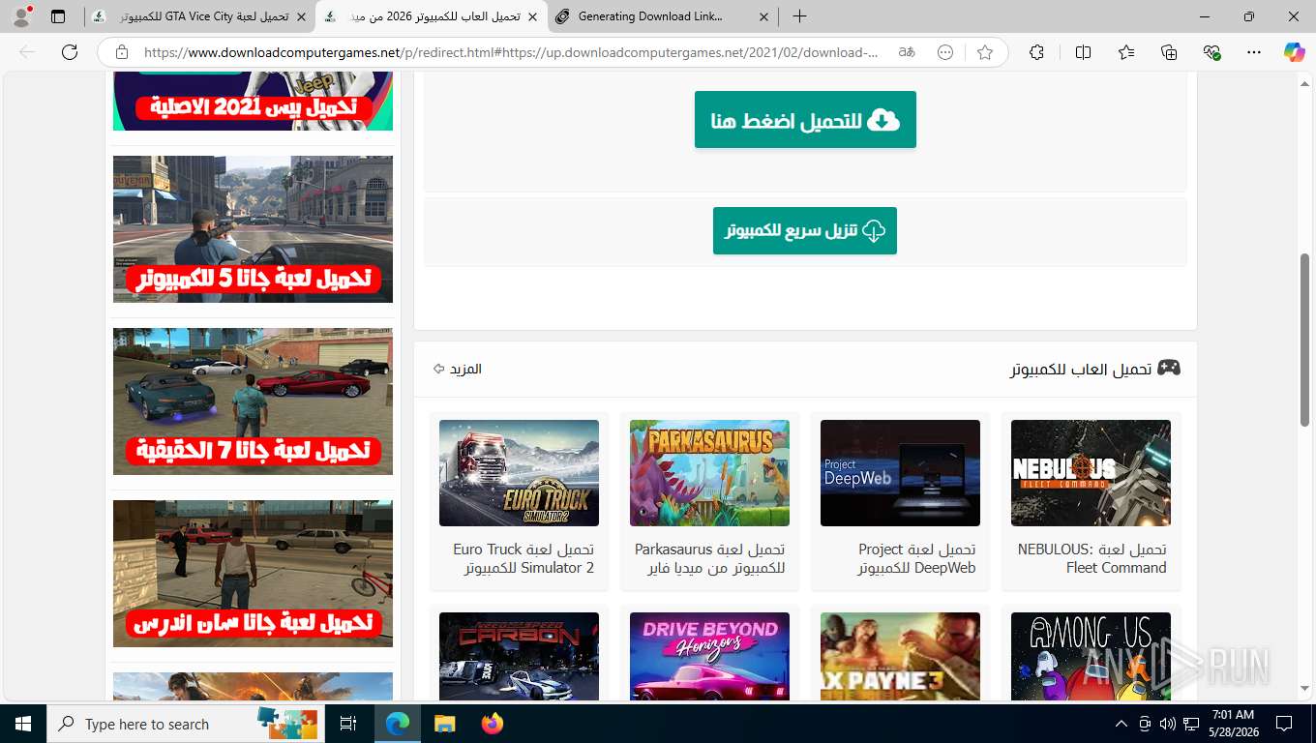1316x743 pixels.
Task: Click the address bar URL
Action: [511, 52]
